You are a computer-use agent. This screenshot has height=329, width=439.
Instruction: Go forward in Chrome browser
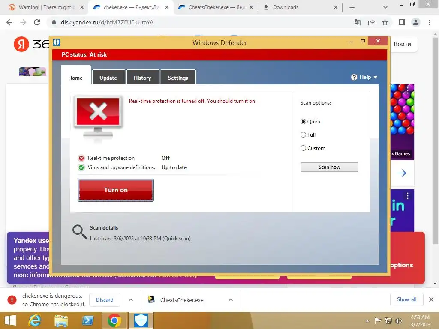pos(23,22)
